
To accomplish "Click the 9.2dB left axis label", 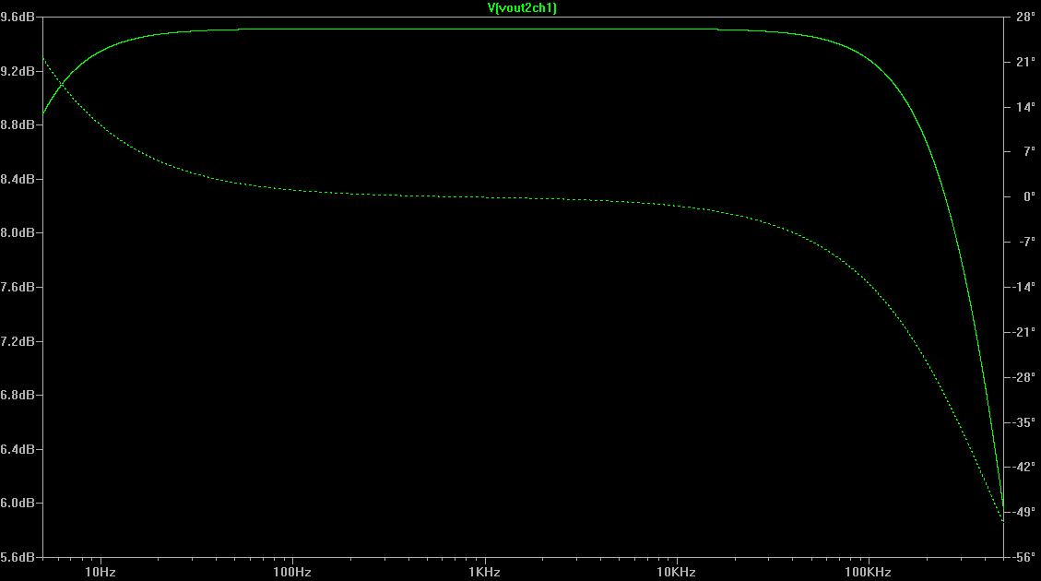I will (18, 70).
